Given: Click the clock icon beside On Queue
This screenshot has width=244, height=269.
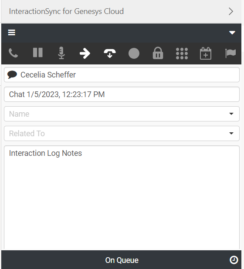Looking at the screenshot, I should click(x=234, y=260).
